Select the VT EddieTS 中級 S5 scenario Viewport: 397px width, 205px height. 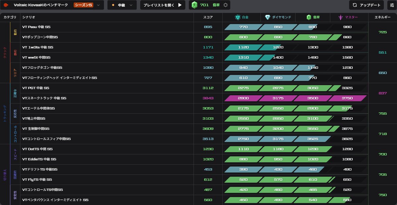(x=39, y=159)
